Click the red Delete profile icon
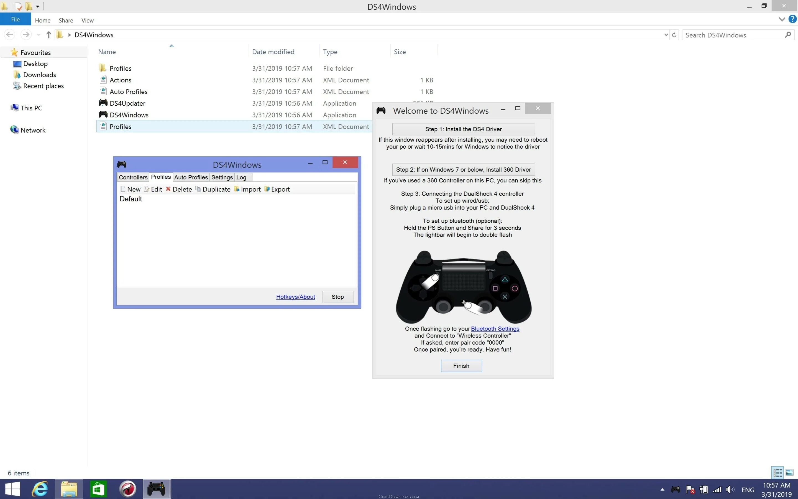 [168, 189]
